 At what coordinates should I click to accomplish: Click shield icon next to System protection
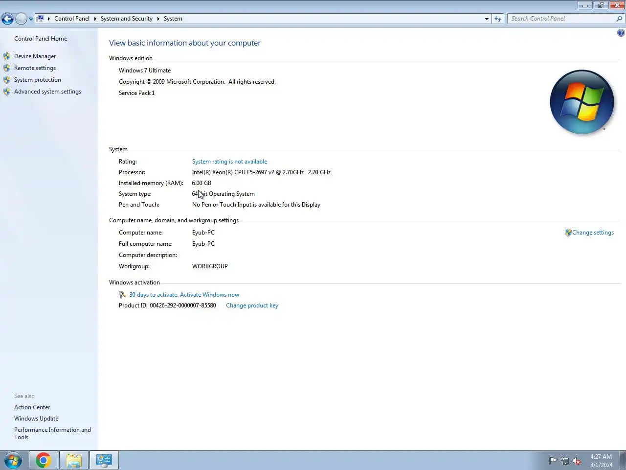pos(7,80)
